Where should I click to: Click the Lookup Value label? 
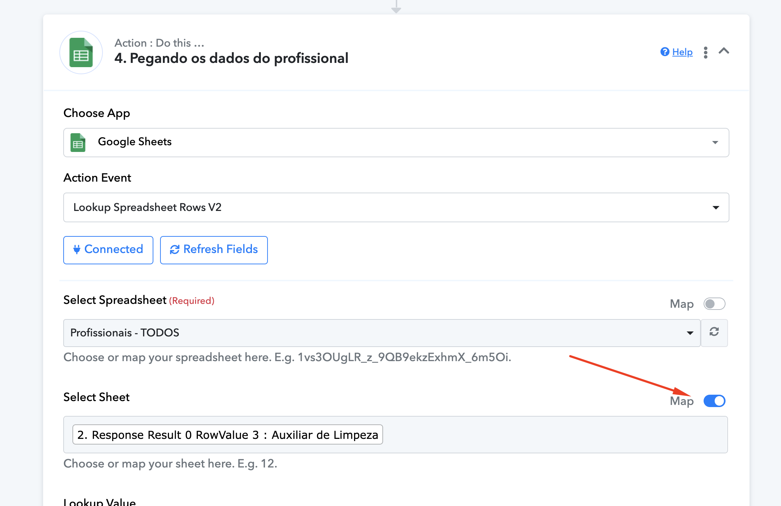(100, 502)
